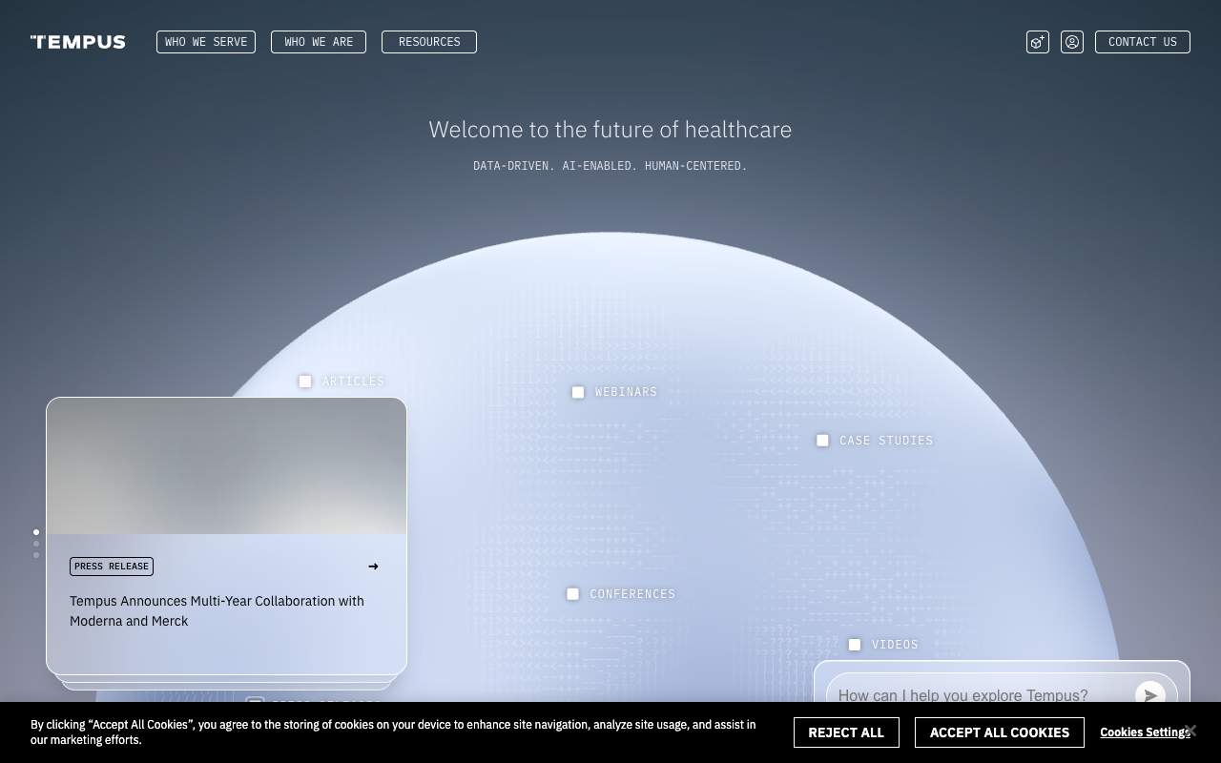Close the cookie banner with X

tap(1190, 732)
